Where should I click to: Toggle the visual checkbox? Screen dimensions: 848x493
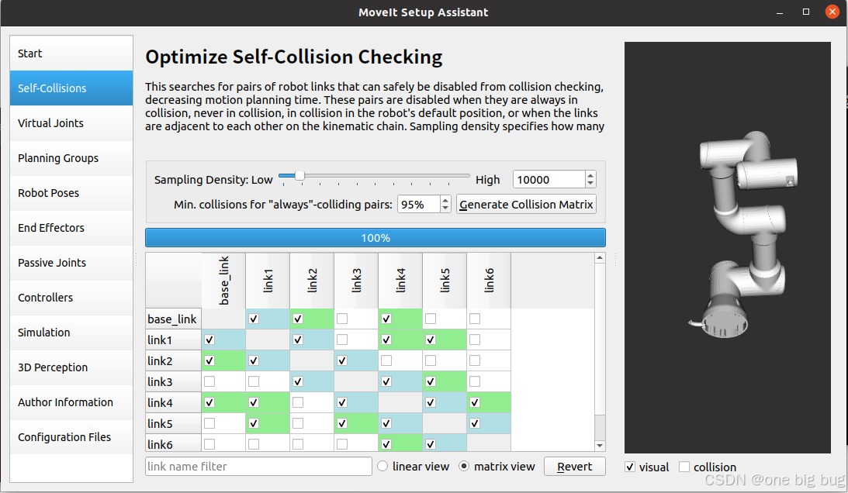630,467
